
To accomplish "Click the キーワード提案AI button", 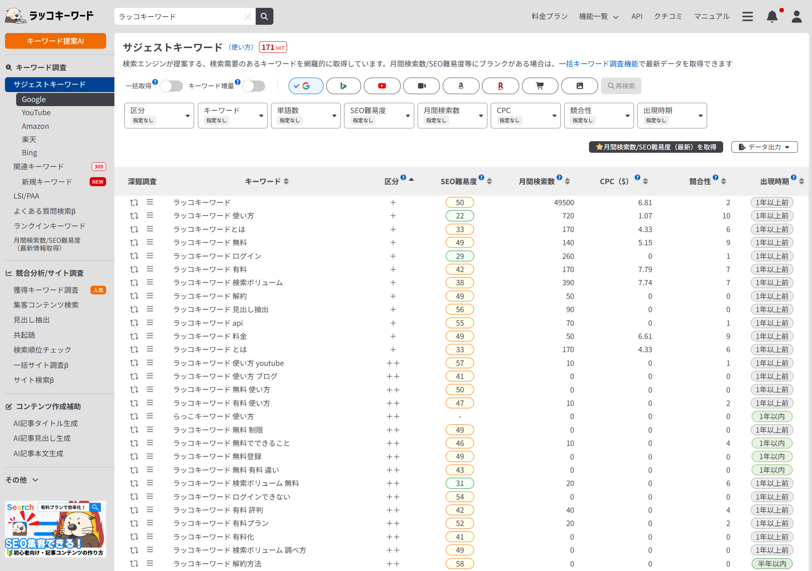I will click(x=55, y=41).
